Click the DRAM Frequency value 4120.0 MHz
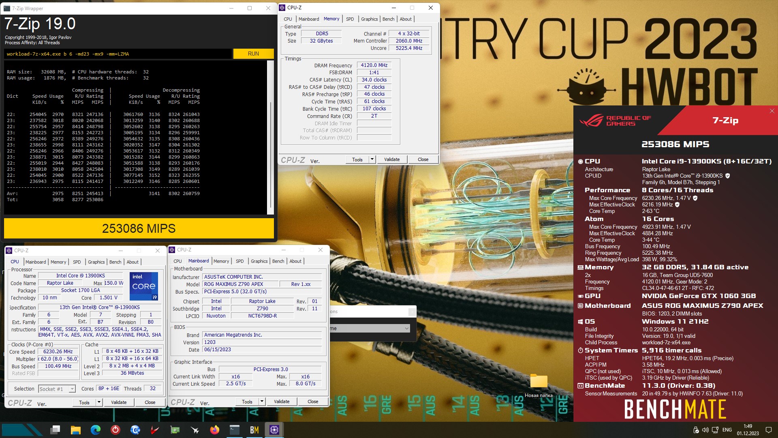The image size is (778, 438). coord(374,65)
